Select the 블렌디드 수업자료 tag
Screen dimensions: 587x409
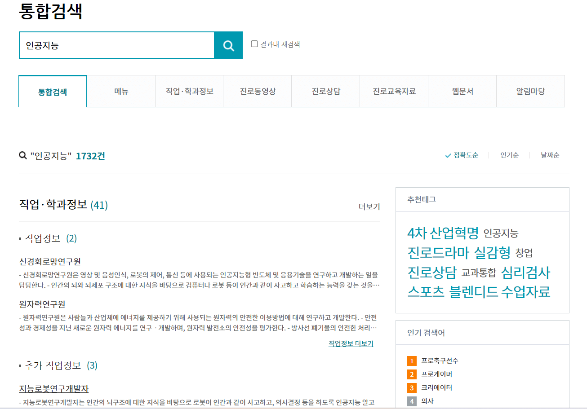tap(500, 292)
